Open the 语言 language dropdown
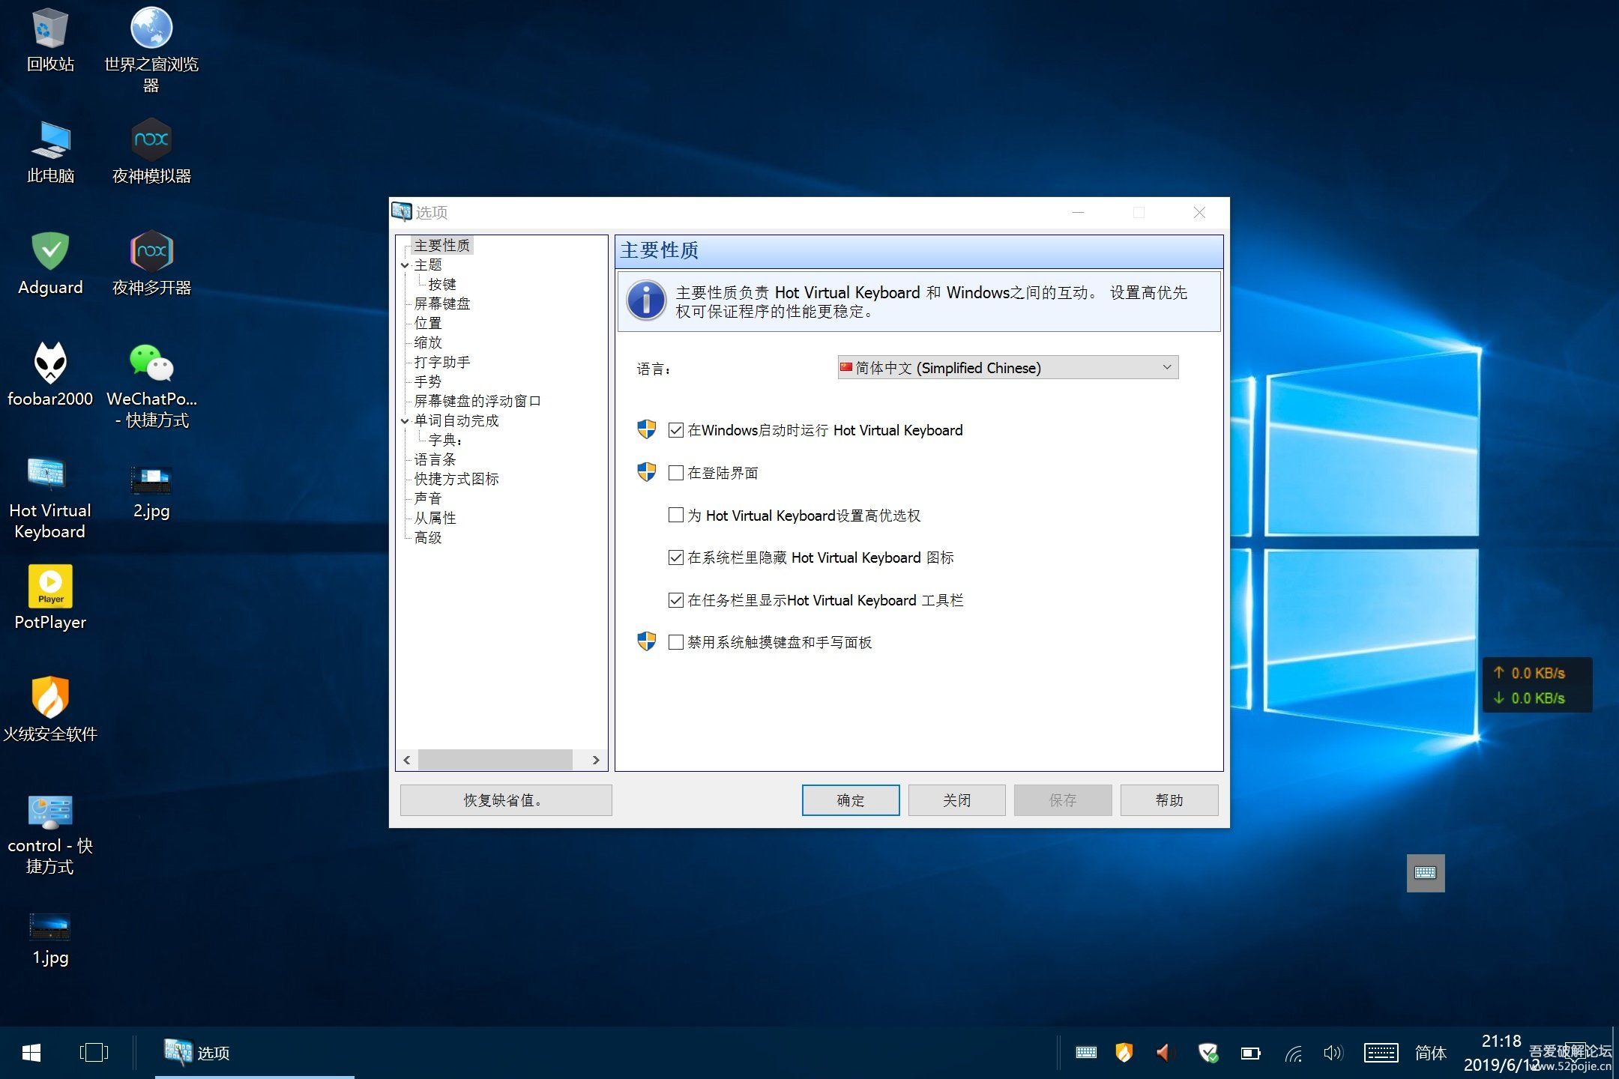 point(1008,367)
